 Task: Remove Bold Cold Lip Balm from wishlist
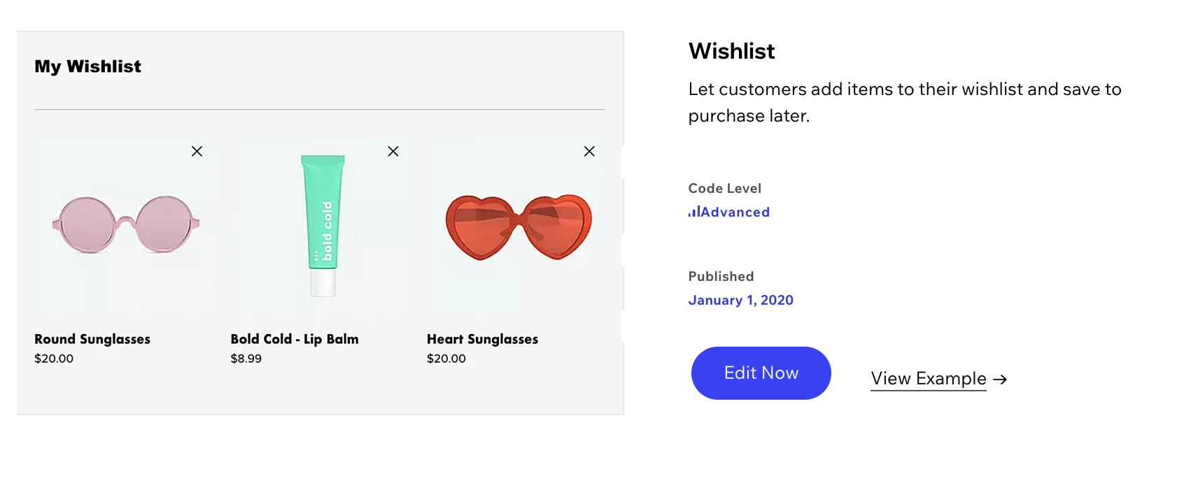[x=393, y=151]
